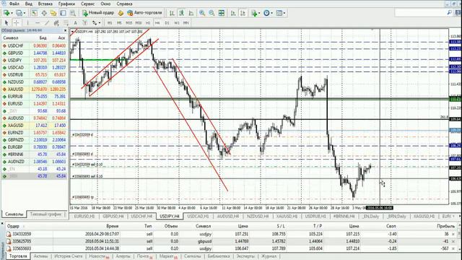The height and width of the screenshot is (260, 462).
Task: Open the Profiles toolbar icon
Action: pos(19,13)
